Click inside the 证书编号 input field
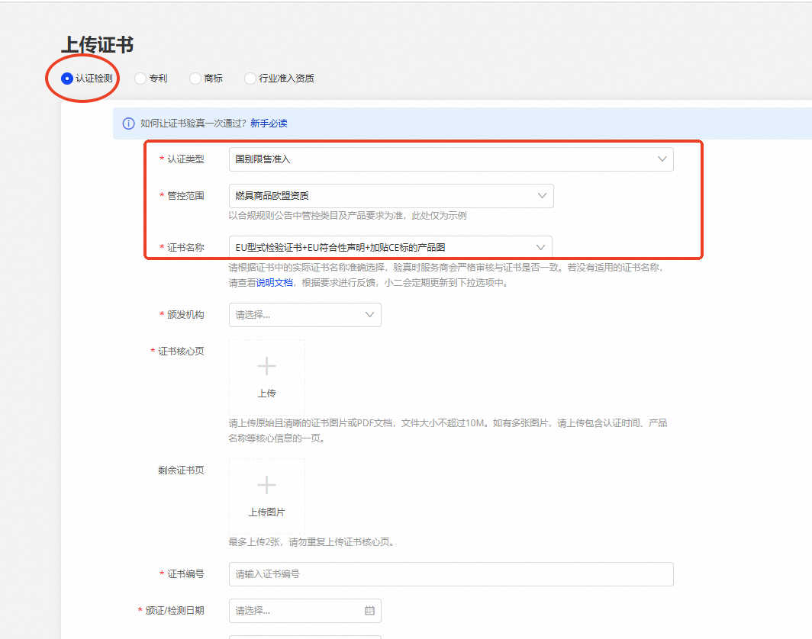812x639 pixels. pos(450,573)
